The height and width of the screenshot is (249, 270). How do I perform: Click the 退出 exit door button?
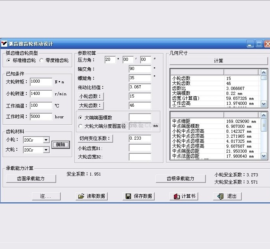pos(227,196)
